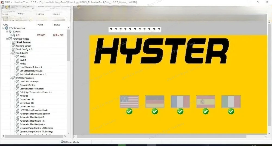This screenshot has width=272, height=146.
Task: Click the Offline ECU status cell
Action: 58,35
